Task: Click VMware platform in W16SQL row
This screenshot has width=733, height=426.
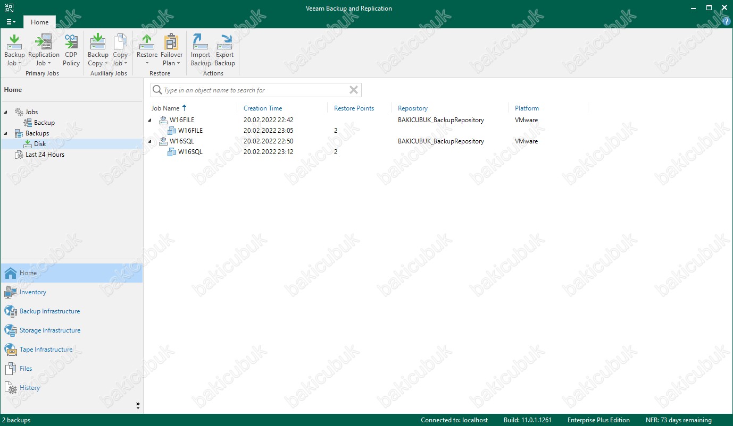Action: point(526,141)
